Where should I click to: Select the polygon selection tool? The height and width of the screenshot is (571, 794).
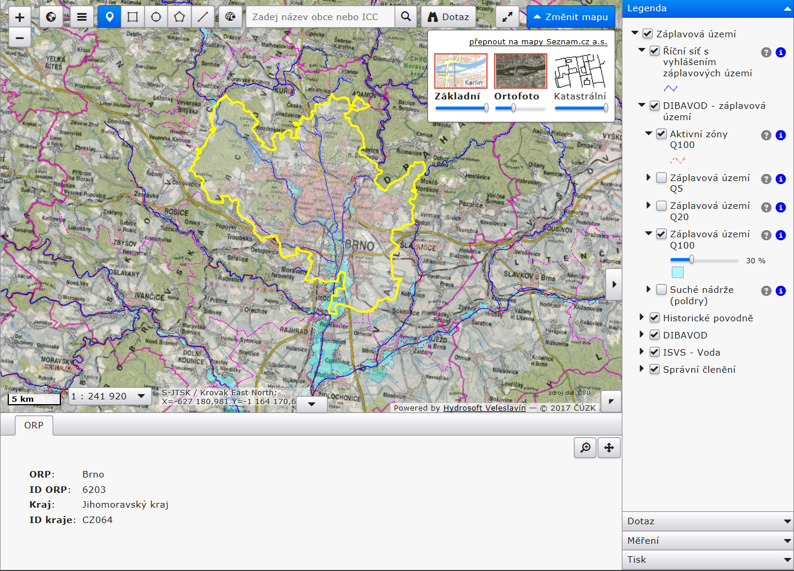tap(179, 17)
